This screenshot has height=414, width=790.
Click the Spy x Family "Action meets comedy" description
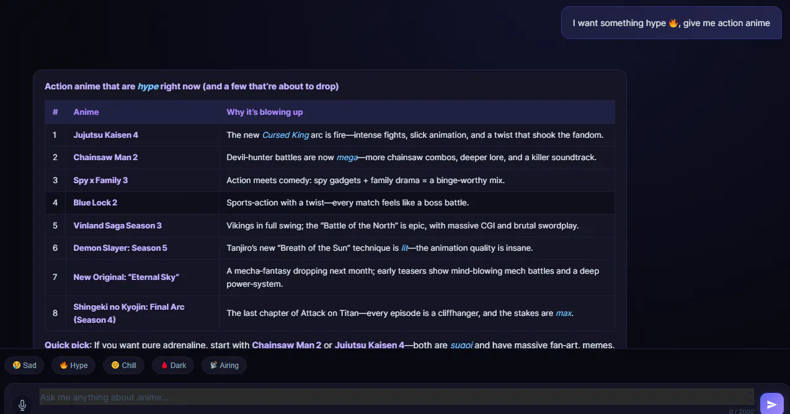coord(366,180)
